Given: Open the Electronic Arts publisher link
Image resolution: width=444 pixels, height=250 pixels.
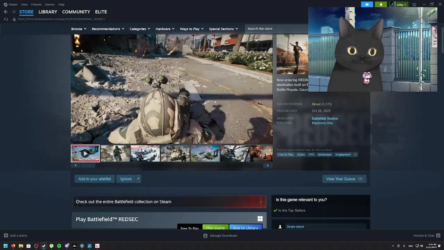Looking at the screenshot, I should [322, 123].
